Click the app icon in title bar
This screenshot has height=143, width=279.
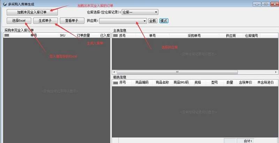pyautogui.click(x=4, y=4)
